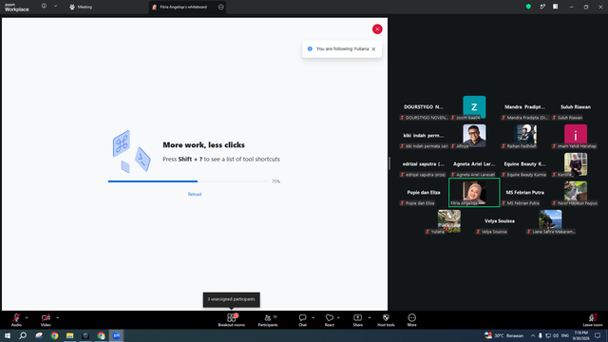
Task: Click the meeting info icon
Action: point(45,7)
